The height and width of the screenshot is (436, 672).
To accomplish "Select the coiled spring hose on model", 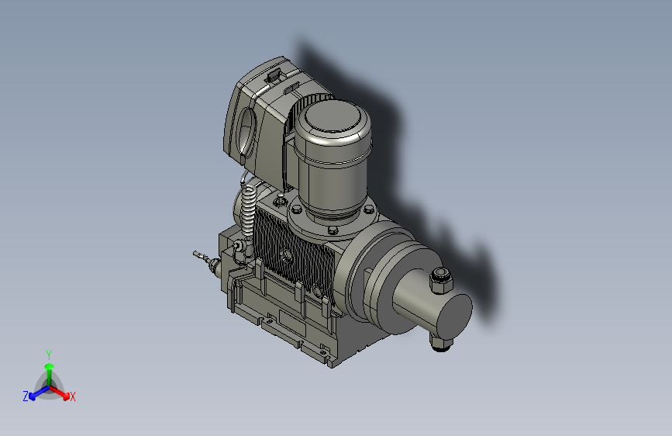I will click(248, 210).
